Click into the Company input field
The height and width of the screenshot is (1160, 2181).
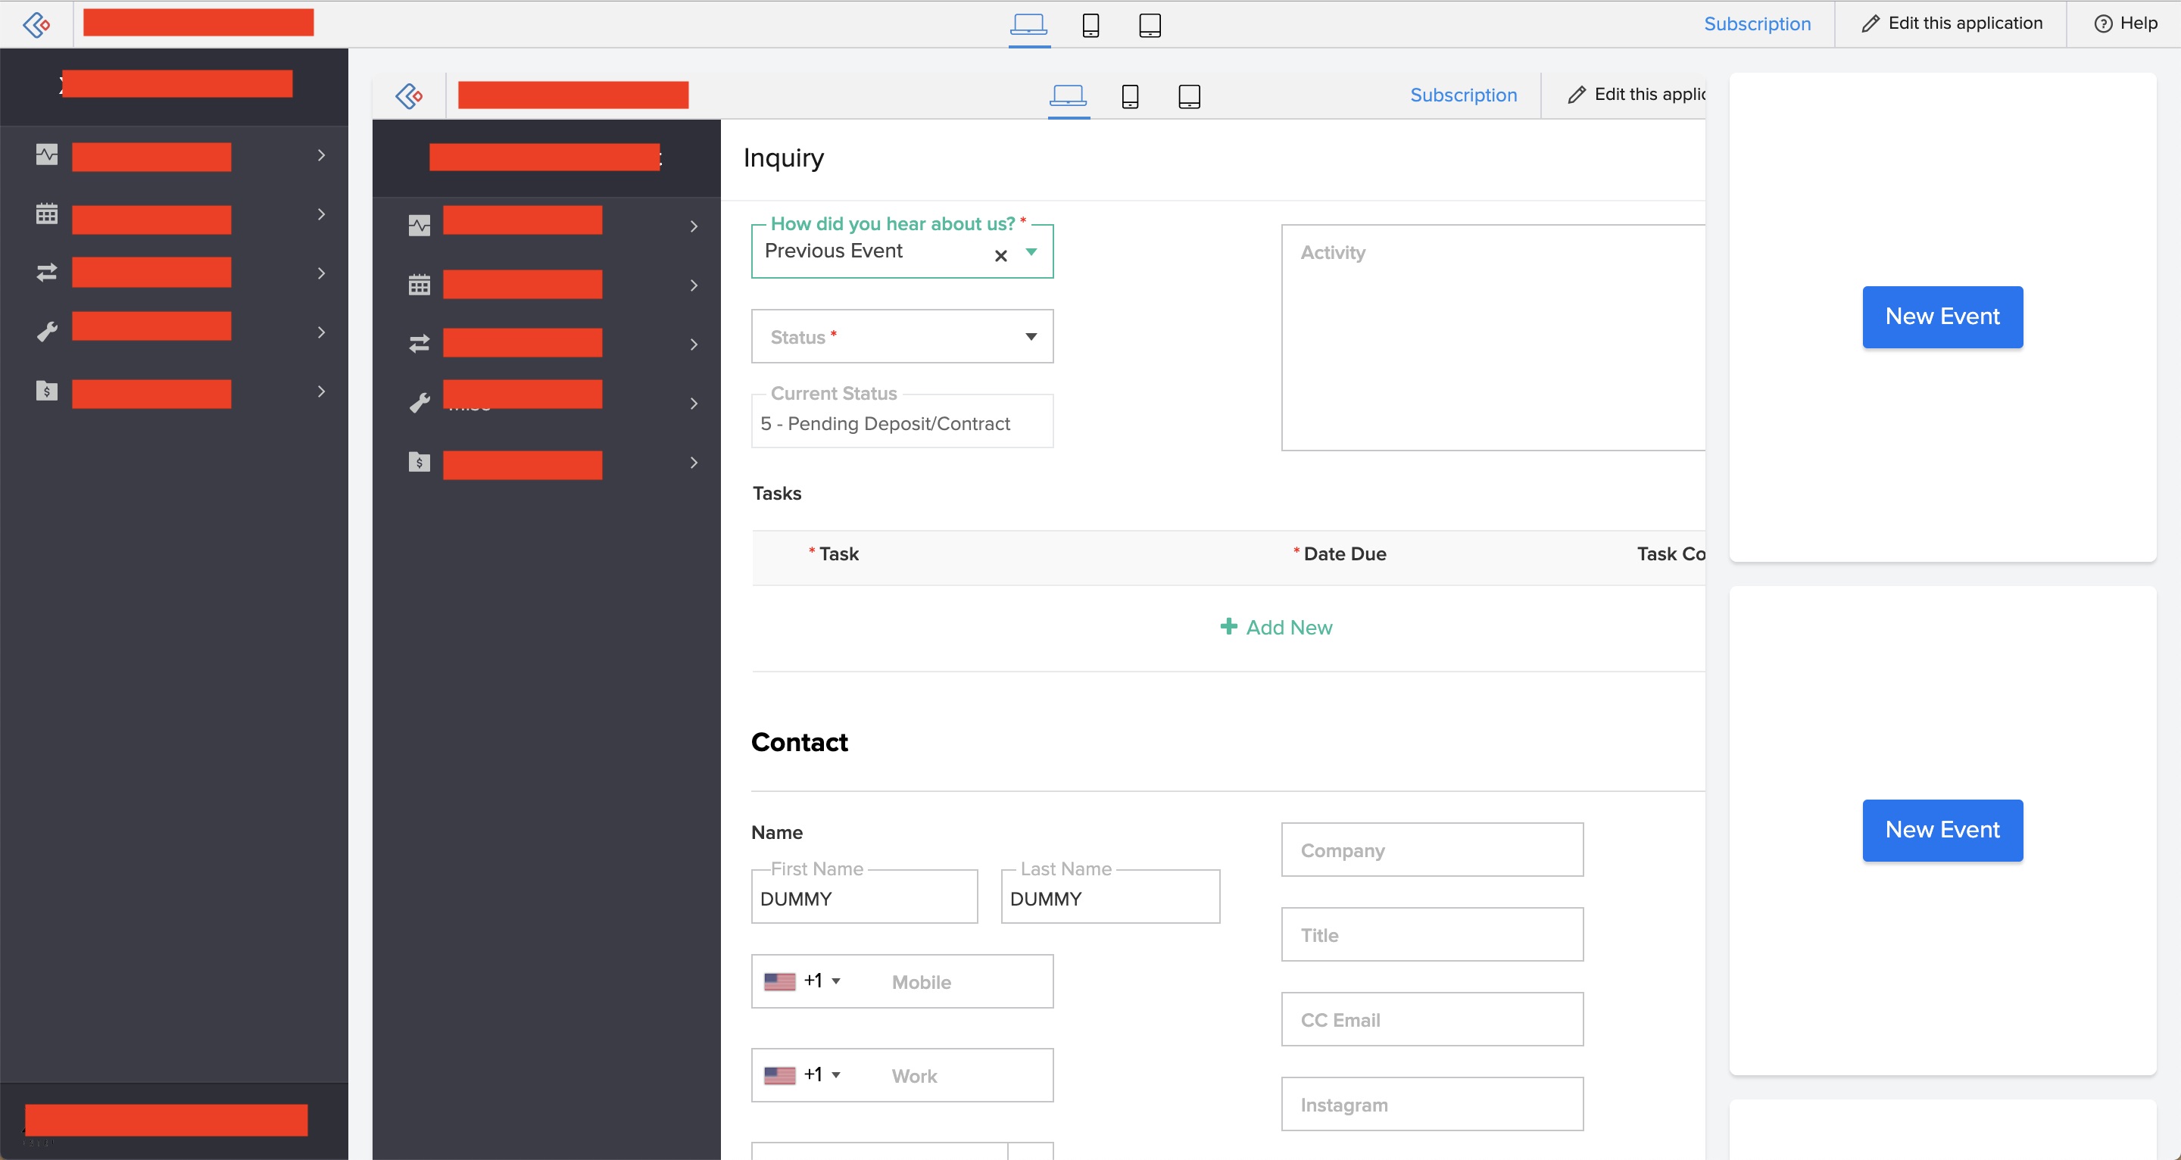pos(1432,850)
